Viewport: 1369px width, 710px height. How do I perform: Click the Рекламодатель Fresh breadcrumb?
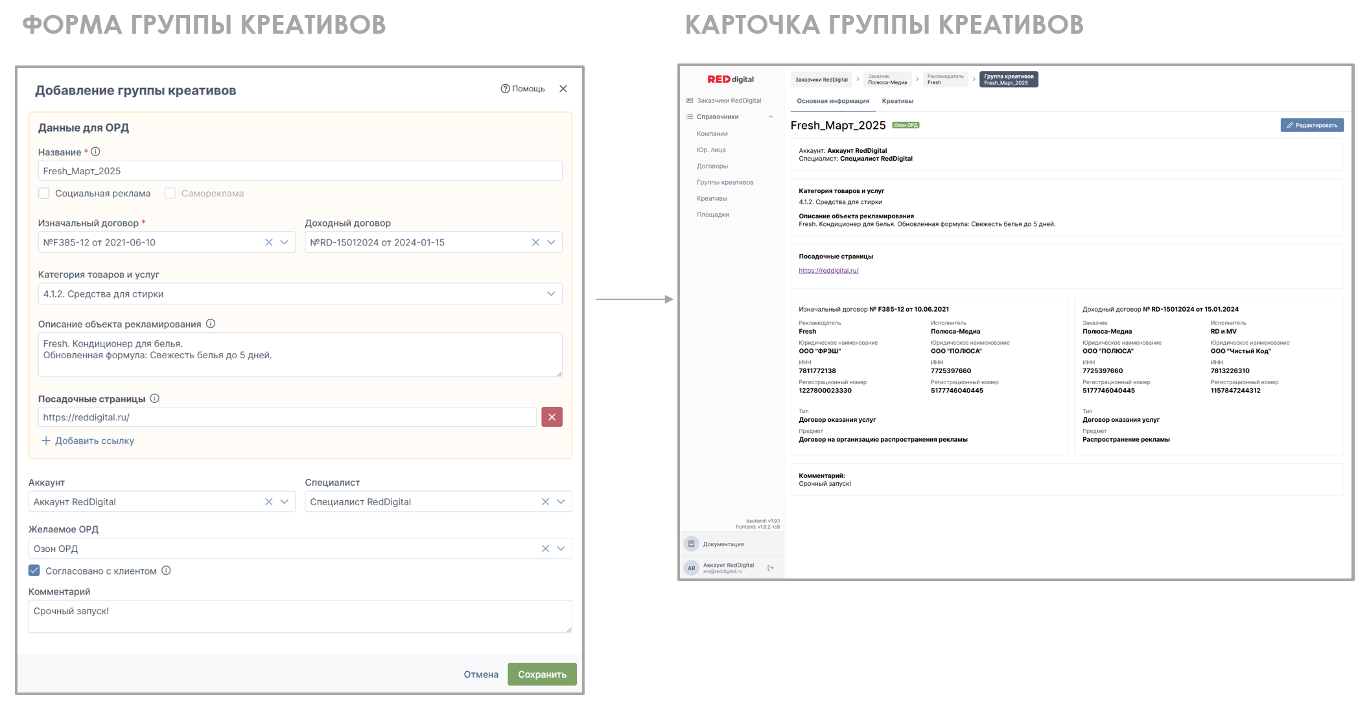pos(946,80)
